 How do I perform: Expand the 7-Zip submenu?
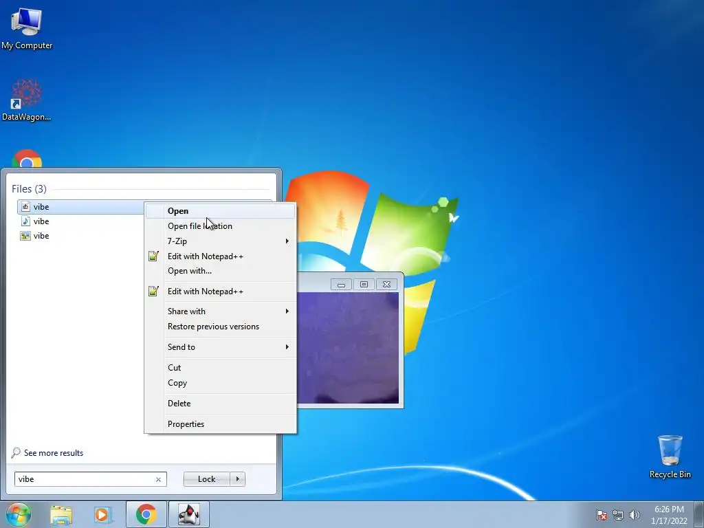click(221, 241)
